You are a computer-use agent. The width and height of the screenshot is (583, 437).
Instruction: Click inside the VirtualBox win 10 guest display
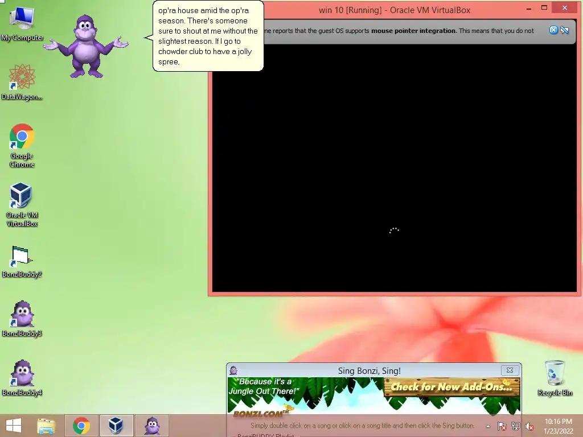394,168
